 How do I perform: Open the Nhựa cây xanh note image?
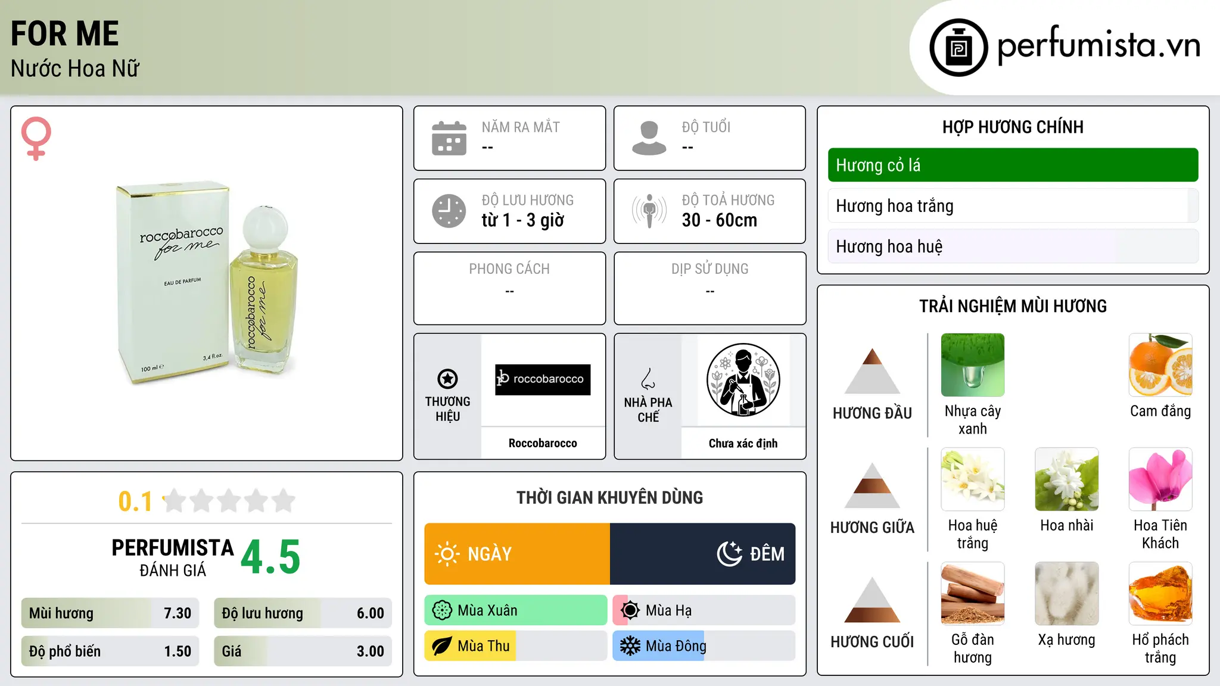coord(973,365)
